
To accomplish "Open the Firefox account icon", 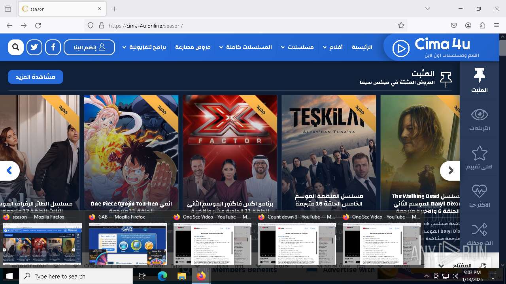I will [x=468, y=25].
